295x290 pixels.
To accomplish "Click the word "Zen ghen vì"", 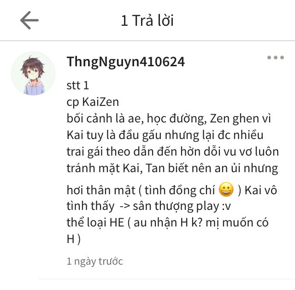I will coord(240,119).
